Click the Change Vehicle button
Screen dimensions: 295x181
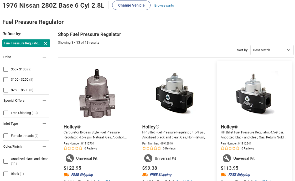[131, 5]
